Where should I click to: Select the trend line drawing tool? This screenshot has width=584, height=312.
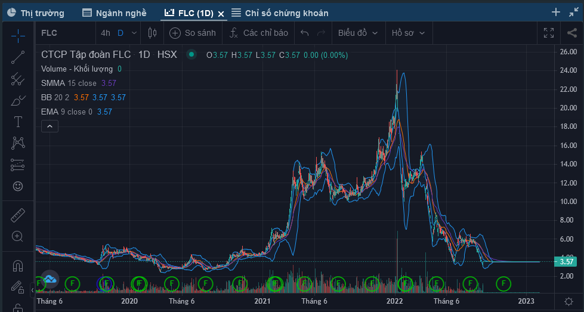click(x=18, y=57)
